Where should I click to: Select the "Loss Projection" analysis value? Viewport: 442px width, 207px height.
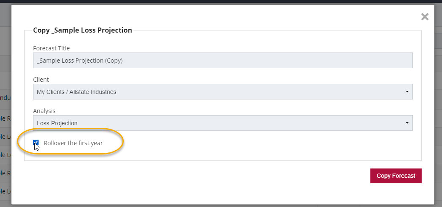(x=57, y=123)
